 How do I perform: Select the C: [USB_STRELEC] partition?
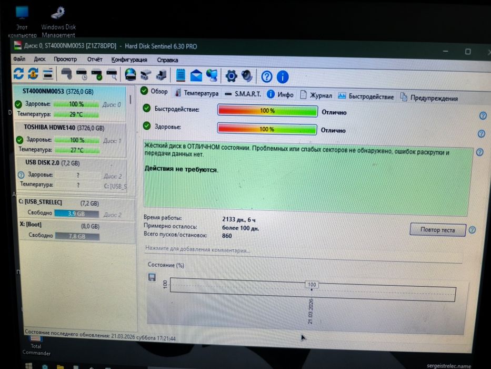point(77,208)
